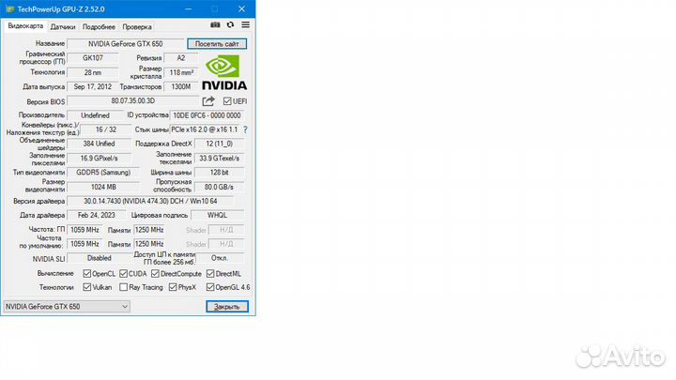Switch to the Датчики tab

pos(63,26)
